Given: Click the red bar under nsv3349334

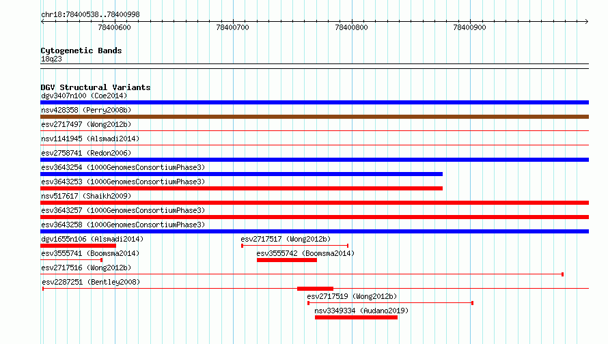Looking at the screenshot, I should tap(357, 317).
